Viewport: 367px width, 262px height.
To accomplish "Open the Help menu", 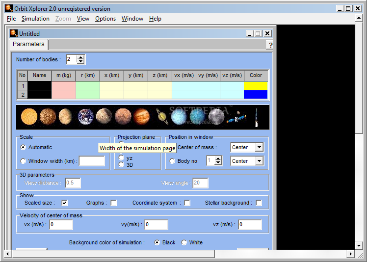I will point(155,19).
